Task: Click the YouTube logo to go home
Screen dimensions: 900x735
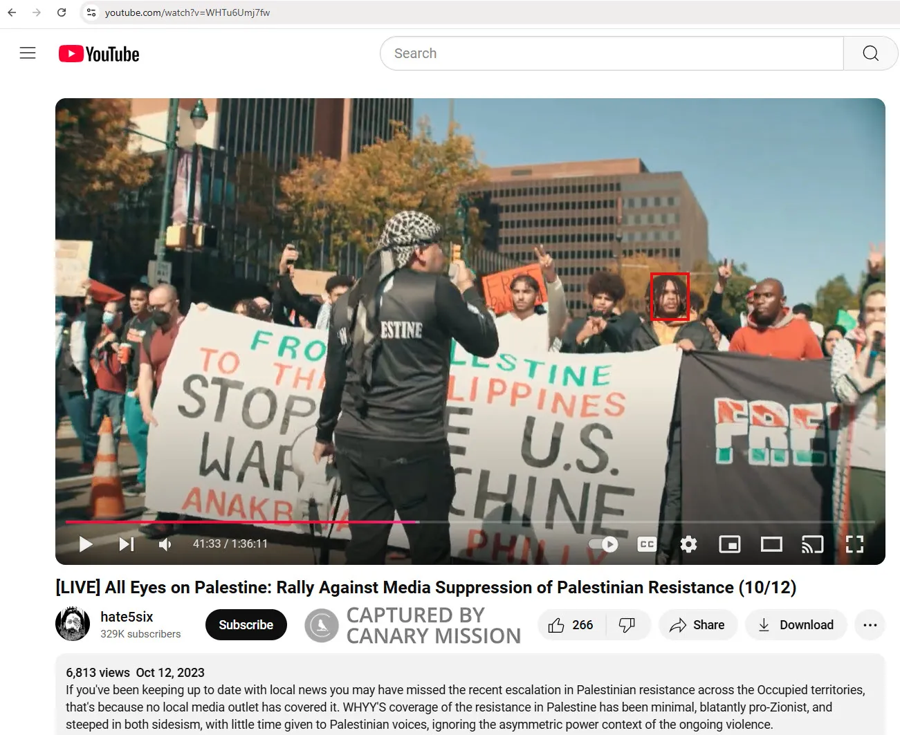Action: tap(99, 54)
